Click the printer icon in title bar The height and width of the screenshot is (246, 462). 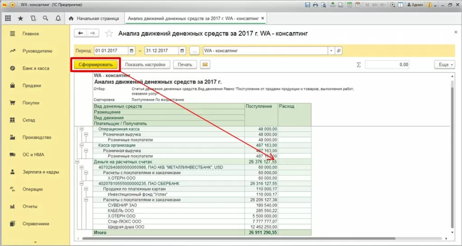pos(315,5)
